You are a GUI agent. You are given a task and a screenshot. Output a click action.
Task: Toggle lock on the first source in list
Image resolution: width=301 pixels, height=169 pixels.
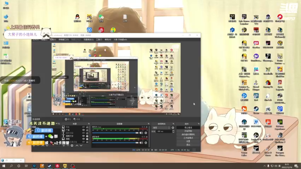click(x=87, y=127)
